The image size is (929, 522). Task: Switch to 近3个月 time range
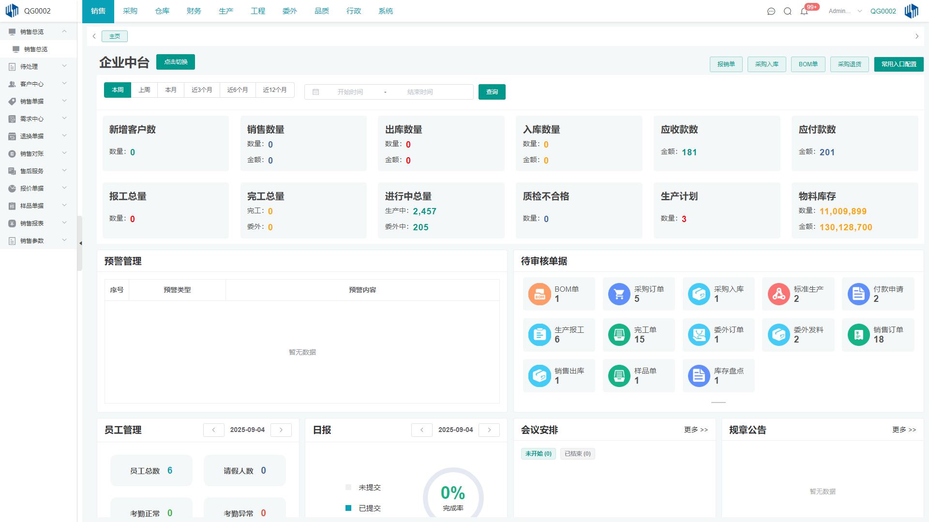pyautogui.click(x=202, y=90)
